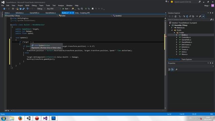215x121 pixels.
Task: Toggle Auto Hide pin on Solution Explorer panel
Action: (x=210, y=13)
